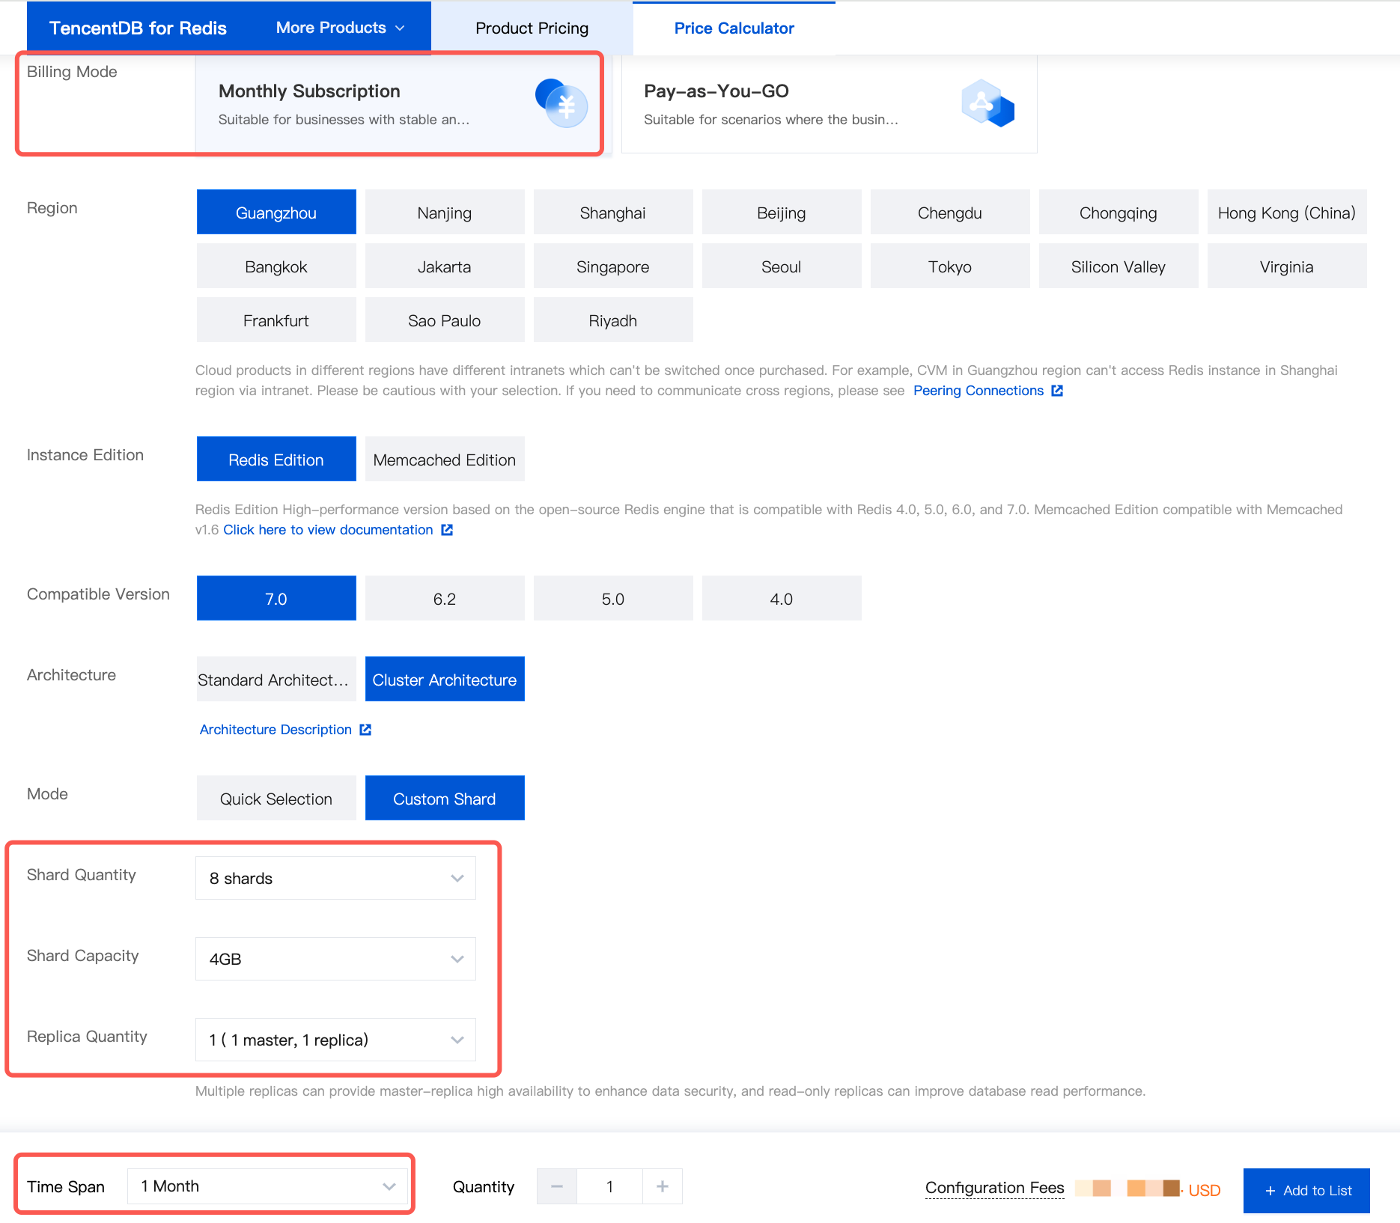Open the Shard Capacity dropdown
Viewport: 1400px width, 1223px height.
point(335,959)
